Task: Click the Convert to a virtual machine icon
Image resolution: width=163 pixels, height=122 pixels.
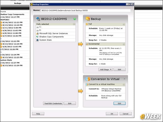Action: coord(87,84)
